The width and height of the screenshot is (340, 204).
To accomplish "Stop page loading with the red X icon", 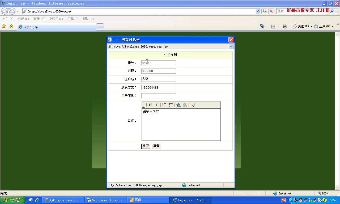I will pyautogui.click(x=271, y=11).
